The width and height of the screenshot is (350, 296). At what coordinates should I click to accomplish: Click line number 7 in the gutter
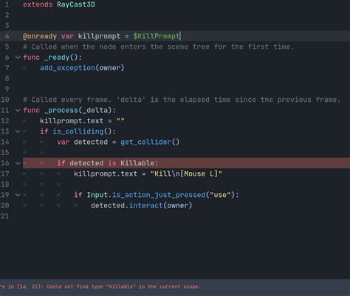pos(7,68)
